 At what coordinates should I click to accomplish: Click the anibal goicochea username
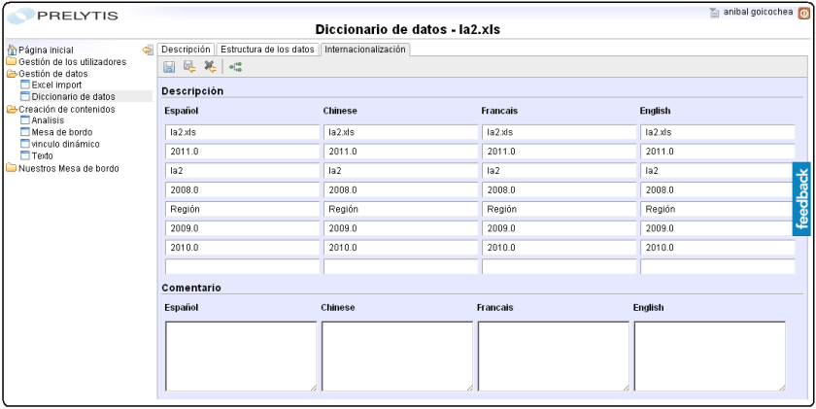(759, 12)
